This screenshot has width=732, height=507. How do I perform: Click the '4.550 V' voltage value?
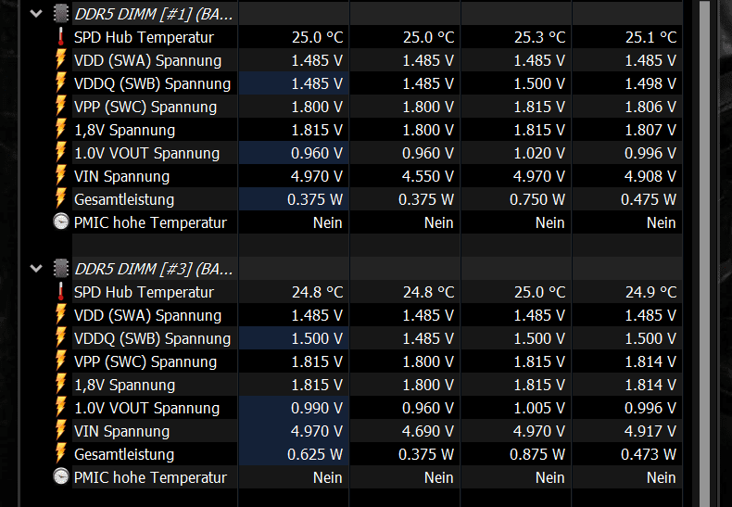[428, 176]
